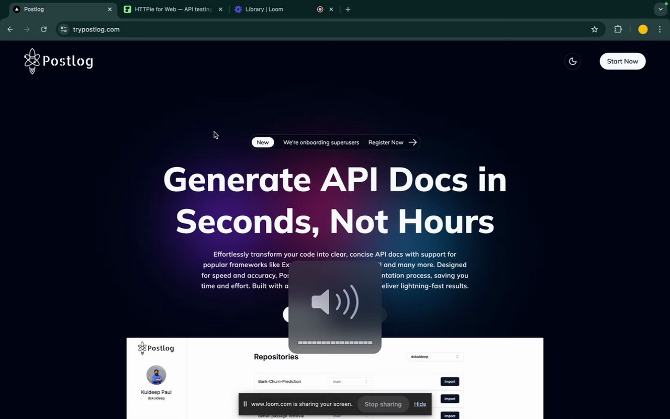Click Kuldeep Paul's avatar in the preview
The image size is (670, 419).
[x=156, y=375]
